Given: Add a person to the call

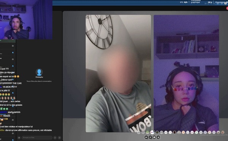Looking at the screenshot, I should click(158, 137).
